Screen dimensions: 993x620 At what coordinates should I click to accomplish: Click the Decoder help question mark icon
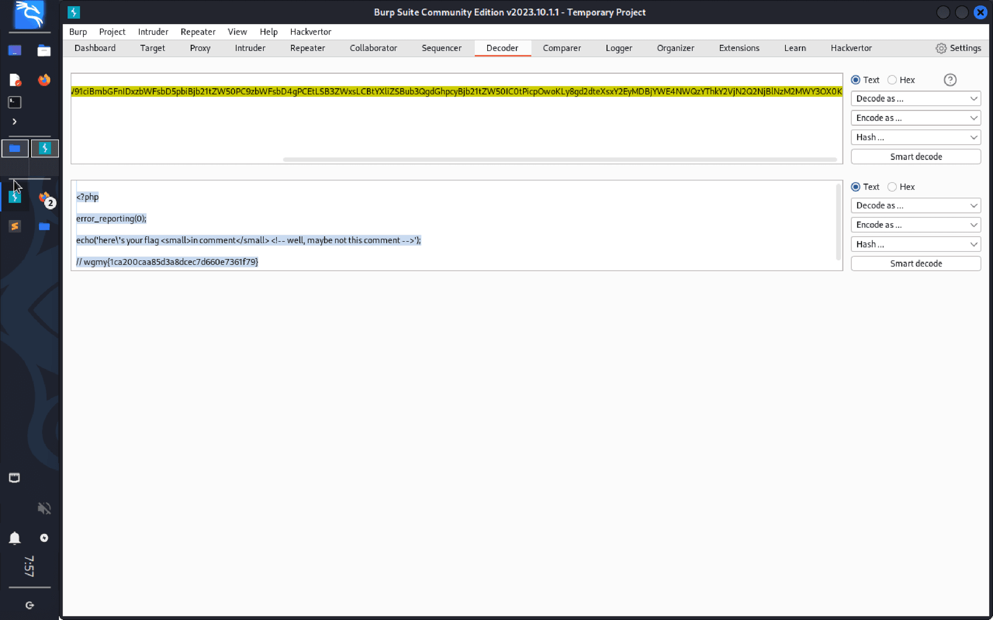950,80
